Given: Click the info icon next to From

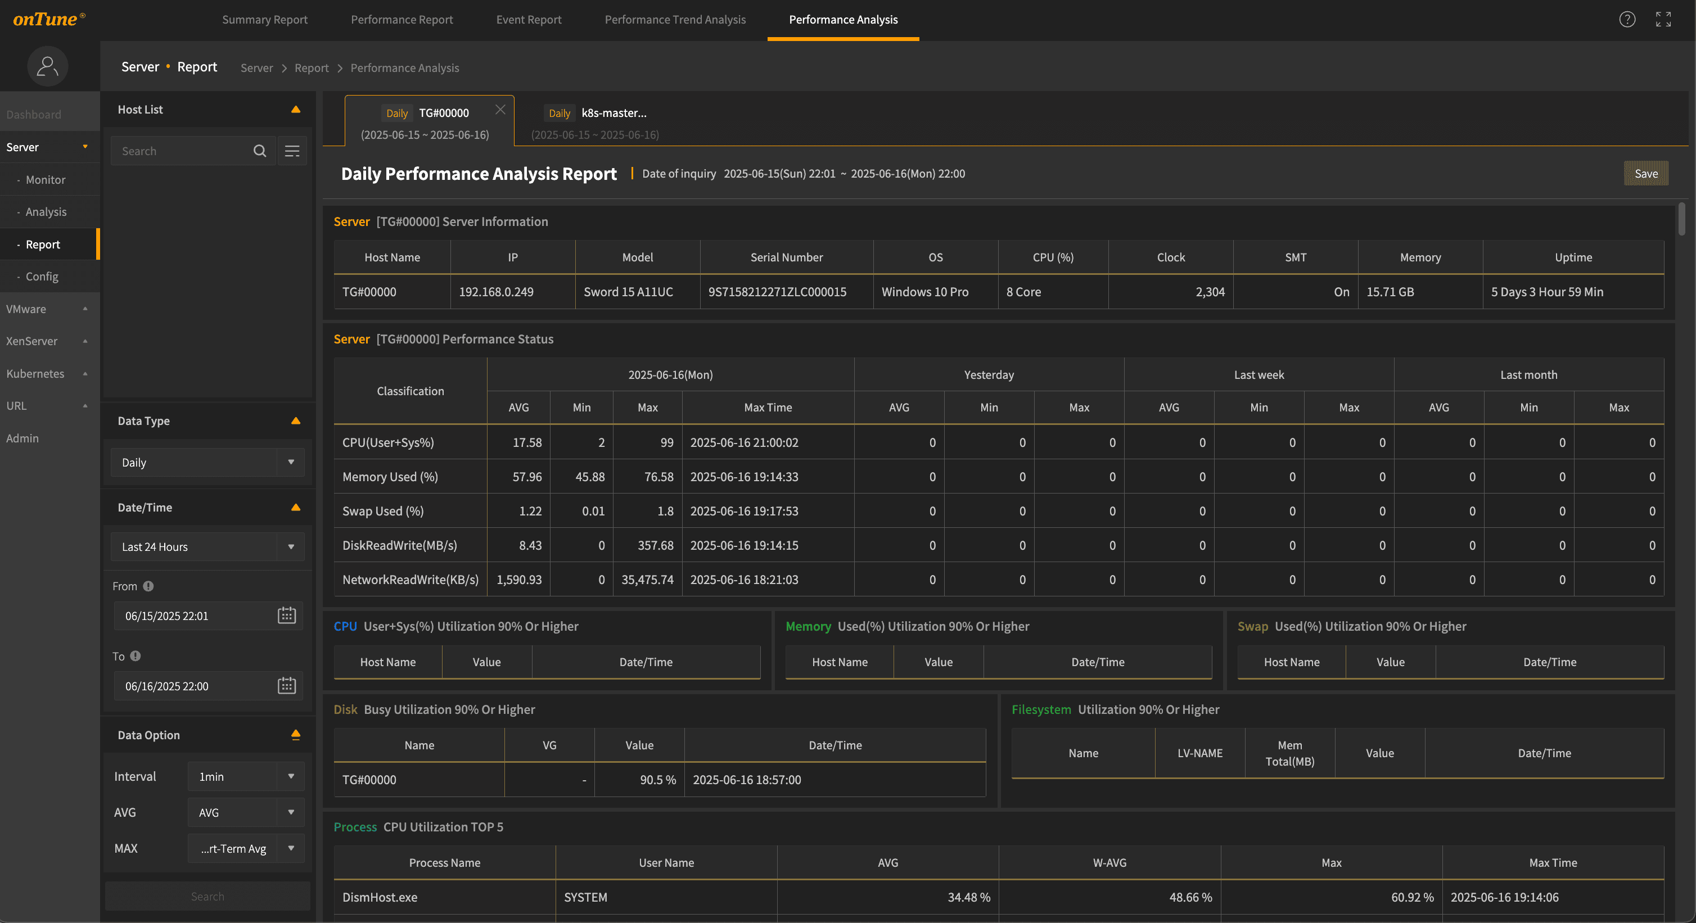Looking at the screenshot, I should click(x=148, y=586).
